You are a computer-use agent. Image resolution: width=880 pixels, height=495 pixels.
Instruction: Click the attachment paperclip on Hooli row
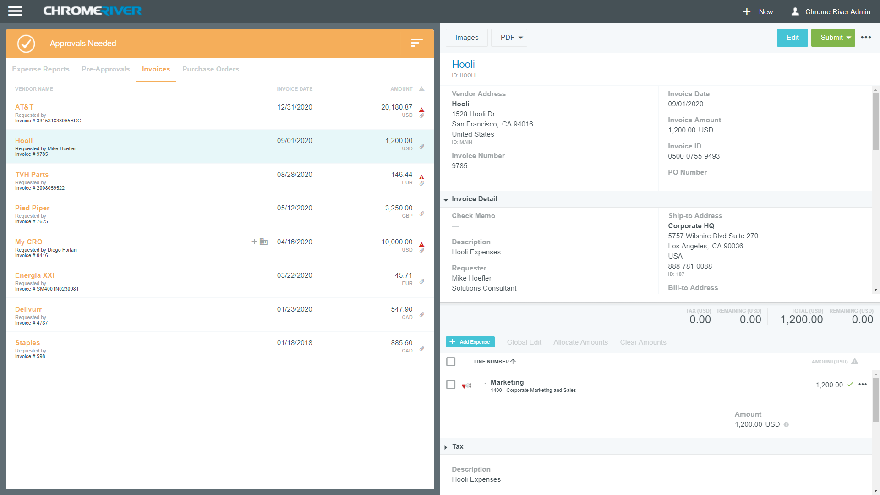pyautogui.click(x=421, y=147)
